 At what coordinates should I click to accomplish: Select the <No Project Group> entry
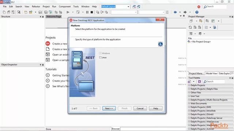(x=201, y=42)
